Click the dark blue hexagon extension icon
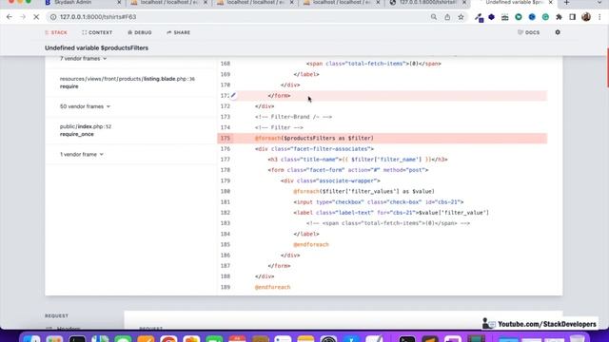 (x=491, y=17)
